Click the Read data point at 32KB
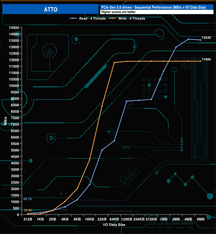216x234 pixels. [x=102, y=150]
